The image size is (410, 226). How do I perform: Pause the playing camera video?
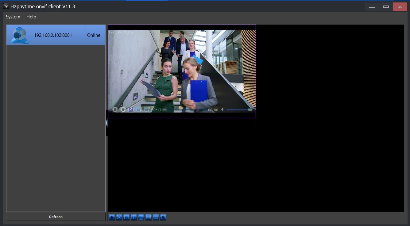click(115, 109)
